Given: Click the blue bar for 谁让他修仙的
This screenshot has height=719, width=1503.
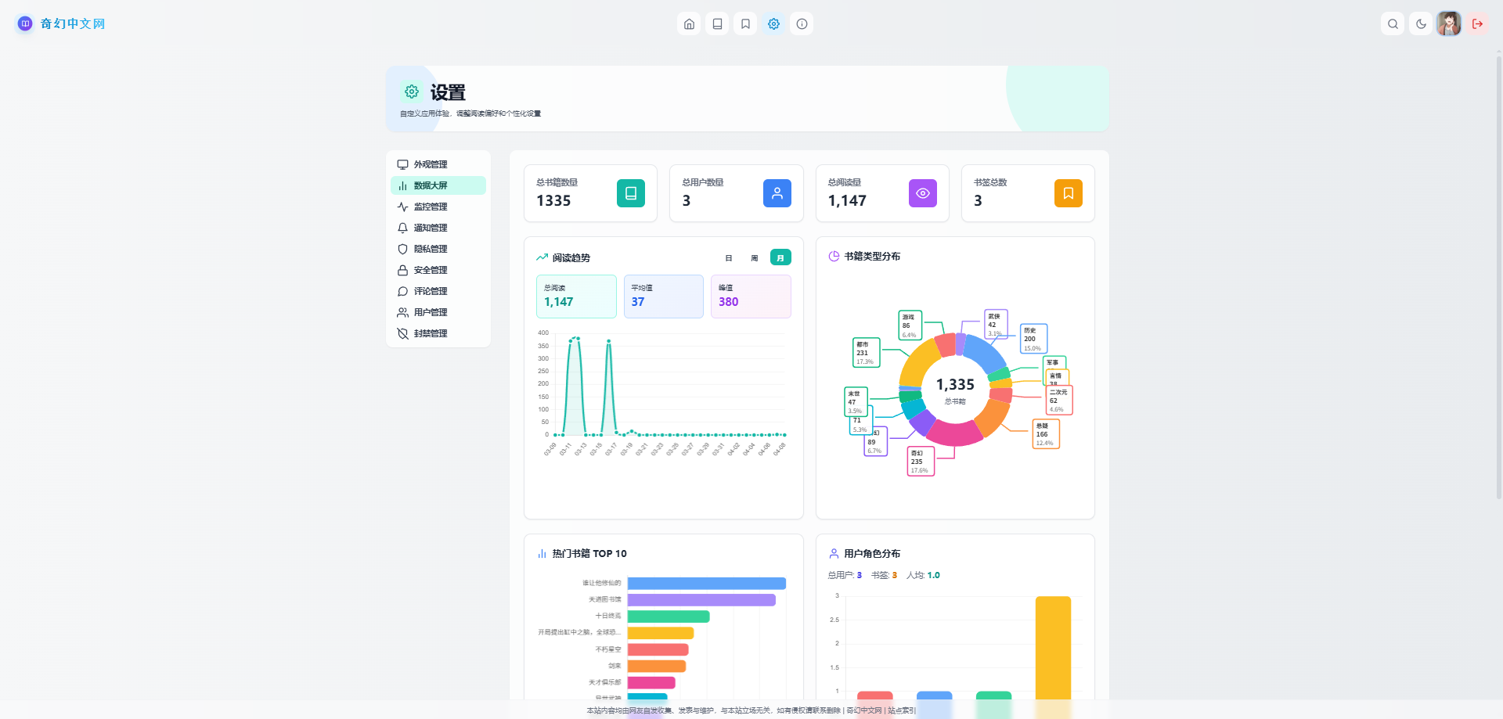Looking at the screenshot, I should point(707,584).
